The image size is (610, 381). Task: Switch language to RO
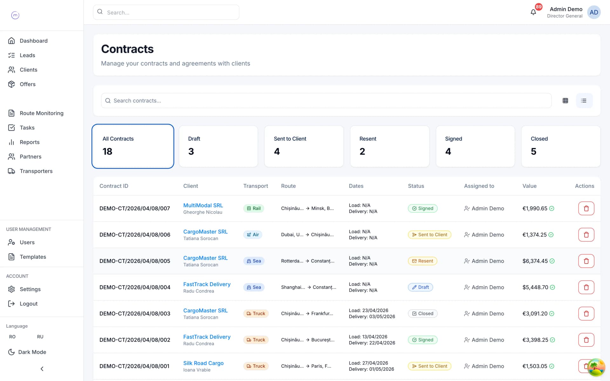click(12, 337)
